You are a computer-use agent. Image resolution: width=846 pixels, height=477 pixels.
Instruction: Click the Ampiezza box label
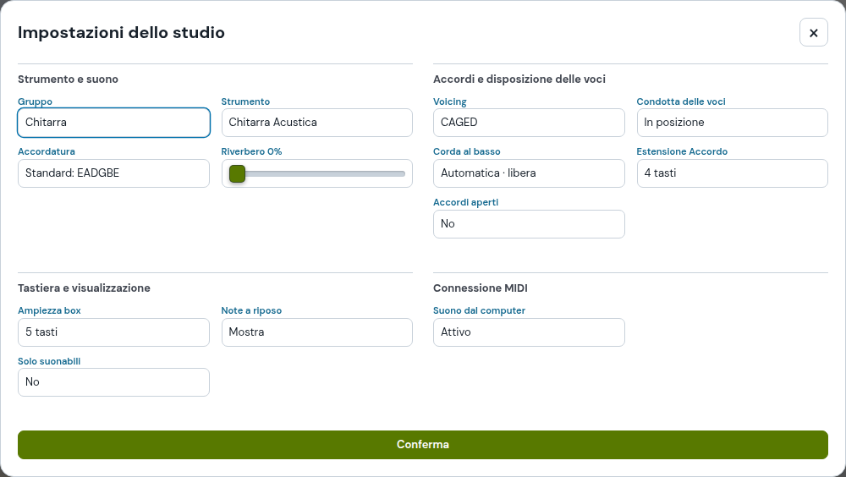(x=49, y=310)
